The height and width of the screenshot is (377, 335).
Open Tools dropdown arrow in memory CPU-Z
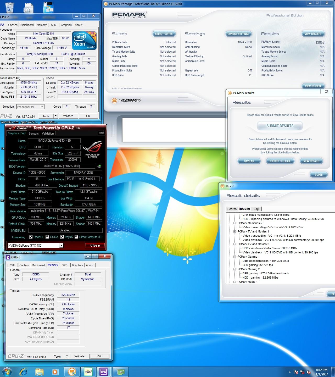coord(67,356)
